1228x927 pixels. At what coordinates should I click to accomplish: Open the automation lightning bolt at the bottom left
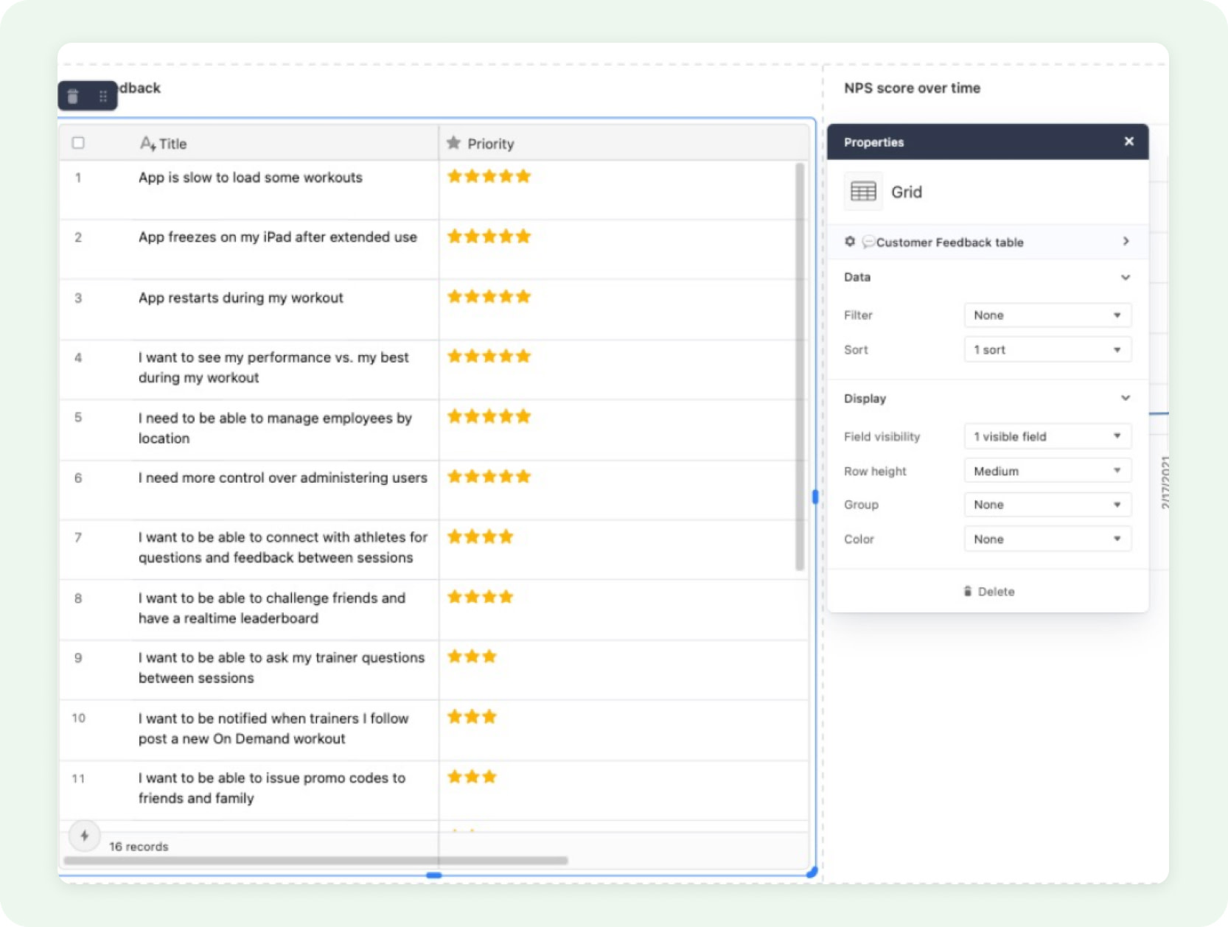point(85,836)
